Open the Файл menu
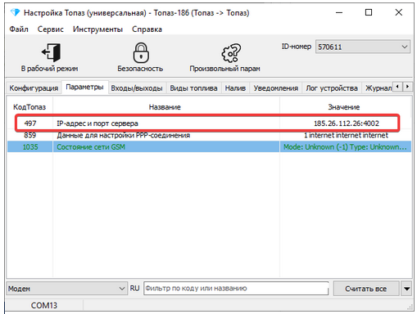 [x=19, y=29]
